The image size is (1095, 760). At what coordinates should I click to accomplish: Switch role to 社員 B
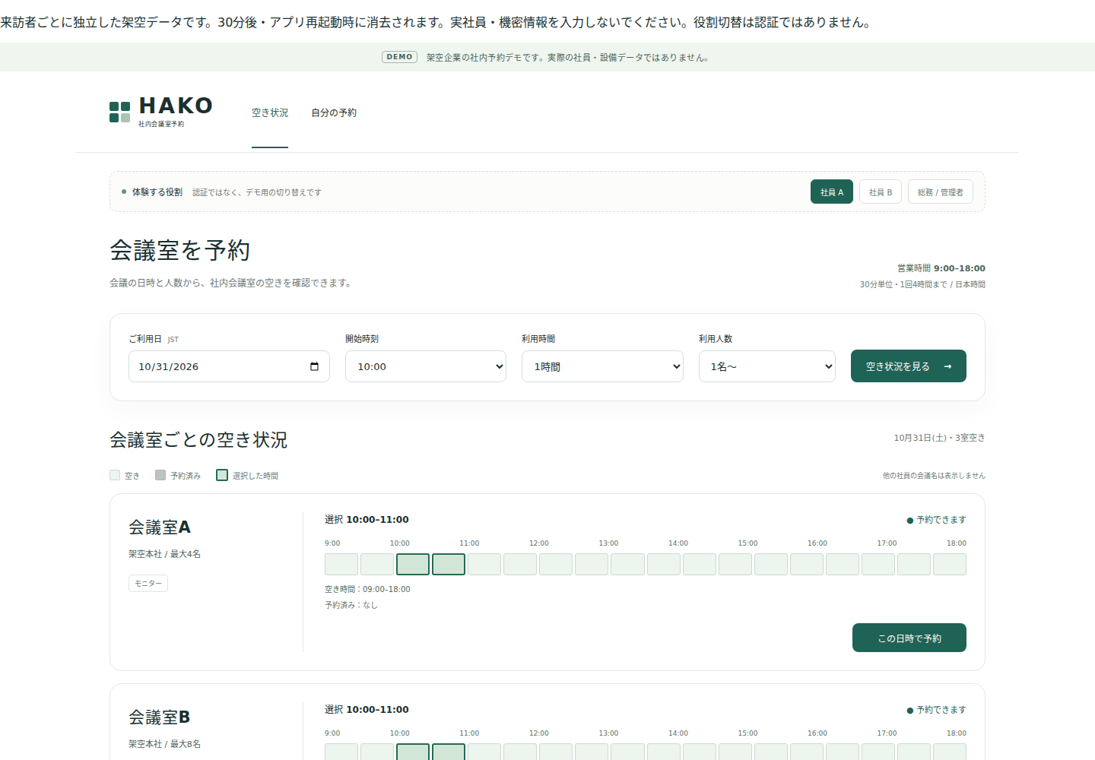click(881, 192)
